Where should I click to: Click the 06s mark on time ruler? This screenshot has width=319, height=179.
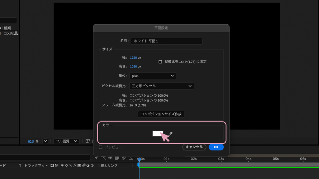click(x=303, y=159)
